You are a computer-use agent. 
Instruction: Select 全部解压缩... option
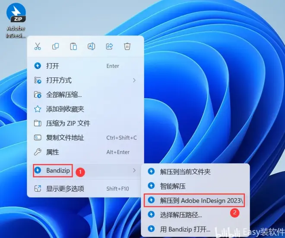pos(64,95)
